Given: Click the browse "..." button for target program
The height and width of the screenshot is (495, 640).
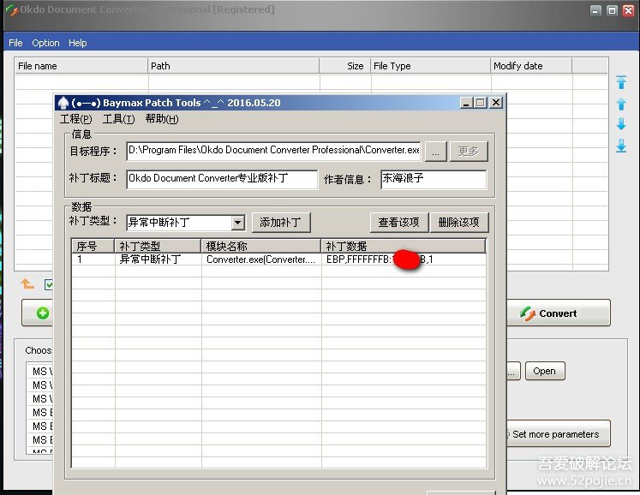Looking at the screenshot, I should pos(435,152).
